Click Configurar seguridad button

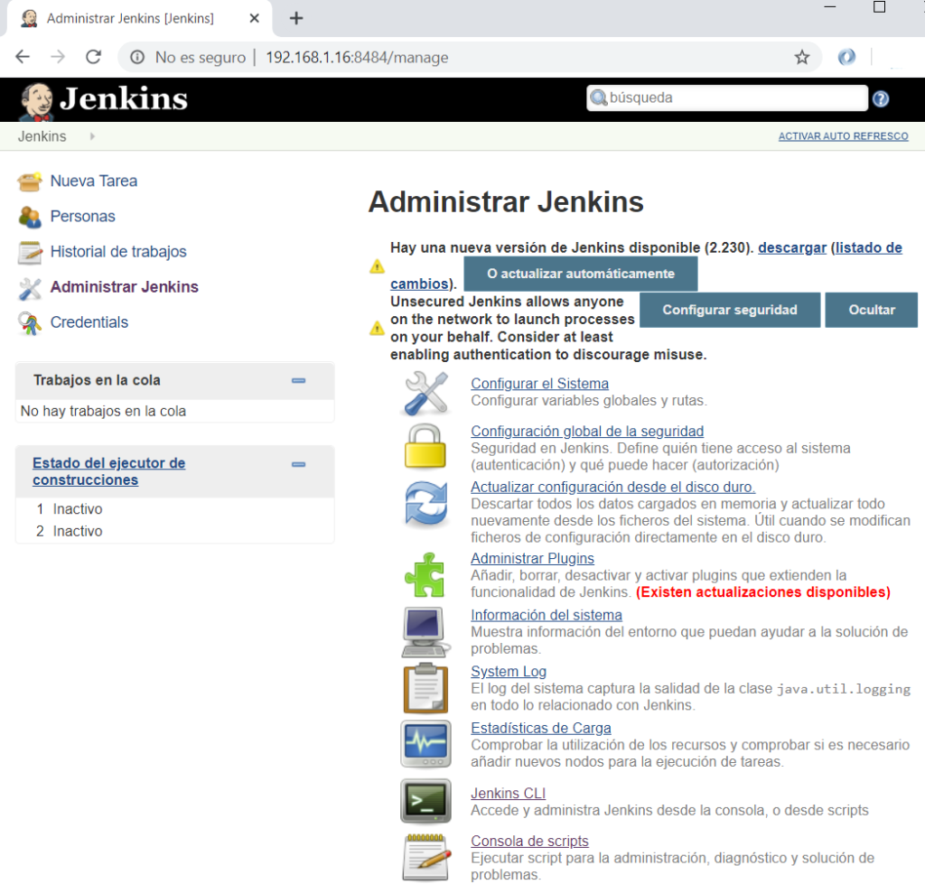(730, 311)
